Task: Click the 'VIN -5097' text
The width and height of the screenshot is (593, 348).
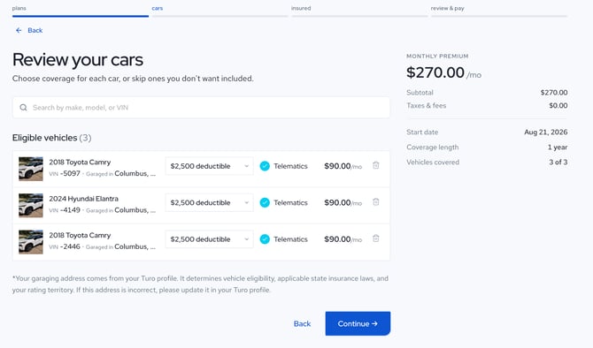Action: [x=65, y=174]
